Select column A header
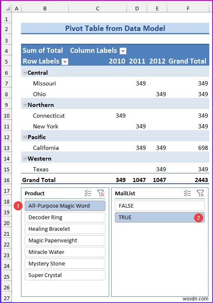The image size is (213, 303). click(16, 8)
